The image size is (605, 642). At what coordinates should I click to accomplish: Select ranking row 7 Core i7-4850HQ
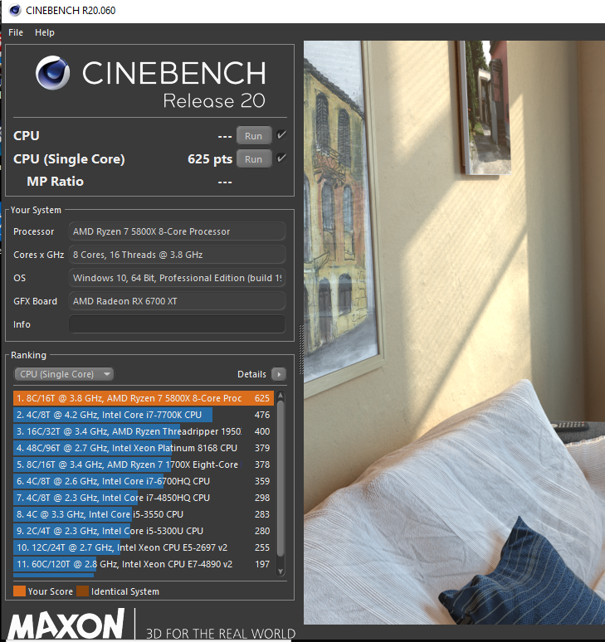[144, 498]
